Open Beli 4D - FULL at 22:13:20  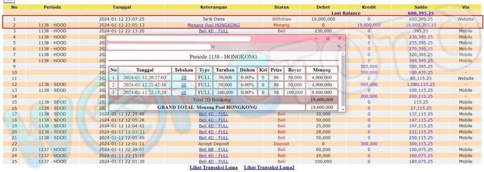click(x=213, y=31)
